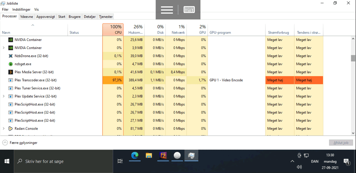Show the remote session on-screen keyboard

point(189,10)
